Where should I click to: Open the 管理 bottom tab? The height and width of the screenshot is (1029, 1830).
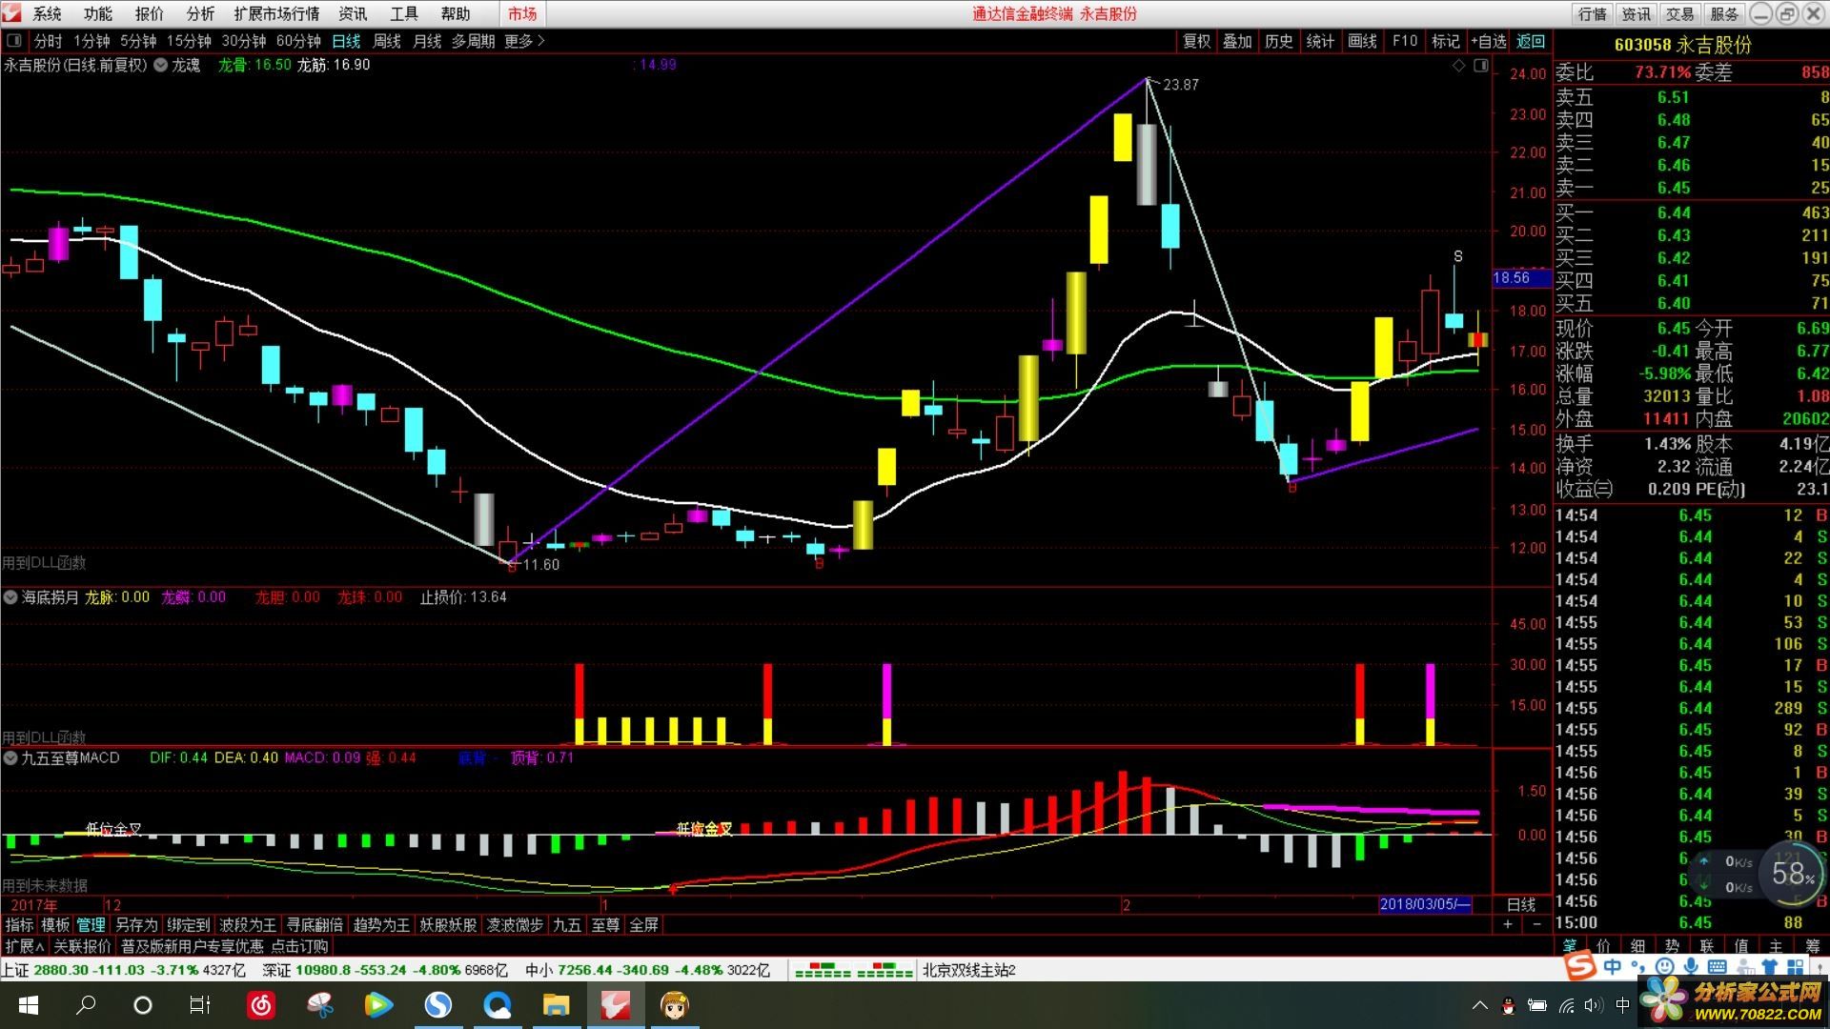pyautogui.click(x=91, y=924)
